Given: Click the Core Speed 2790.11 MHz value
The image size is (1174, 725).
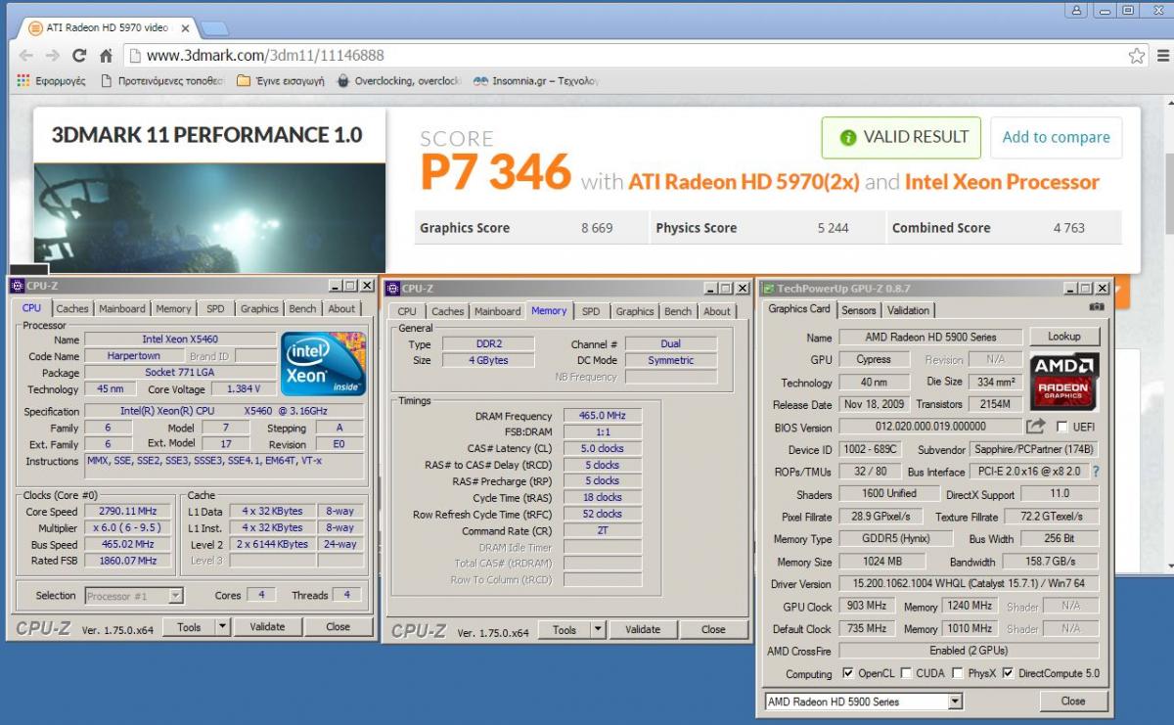Looking at the screenshot, I should coord(127,511).
